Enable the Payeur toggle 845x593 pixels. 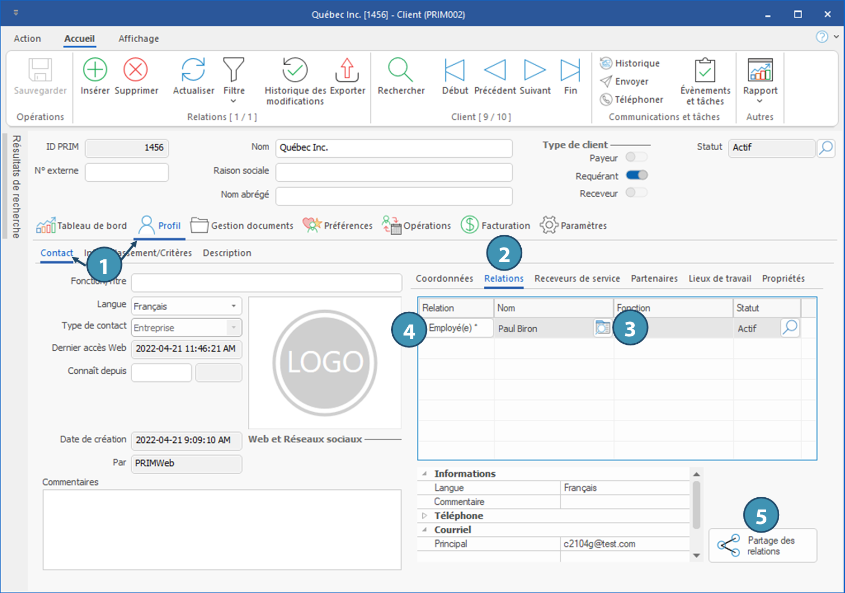[636, 157]
